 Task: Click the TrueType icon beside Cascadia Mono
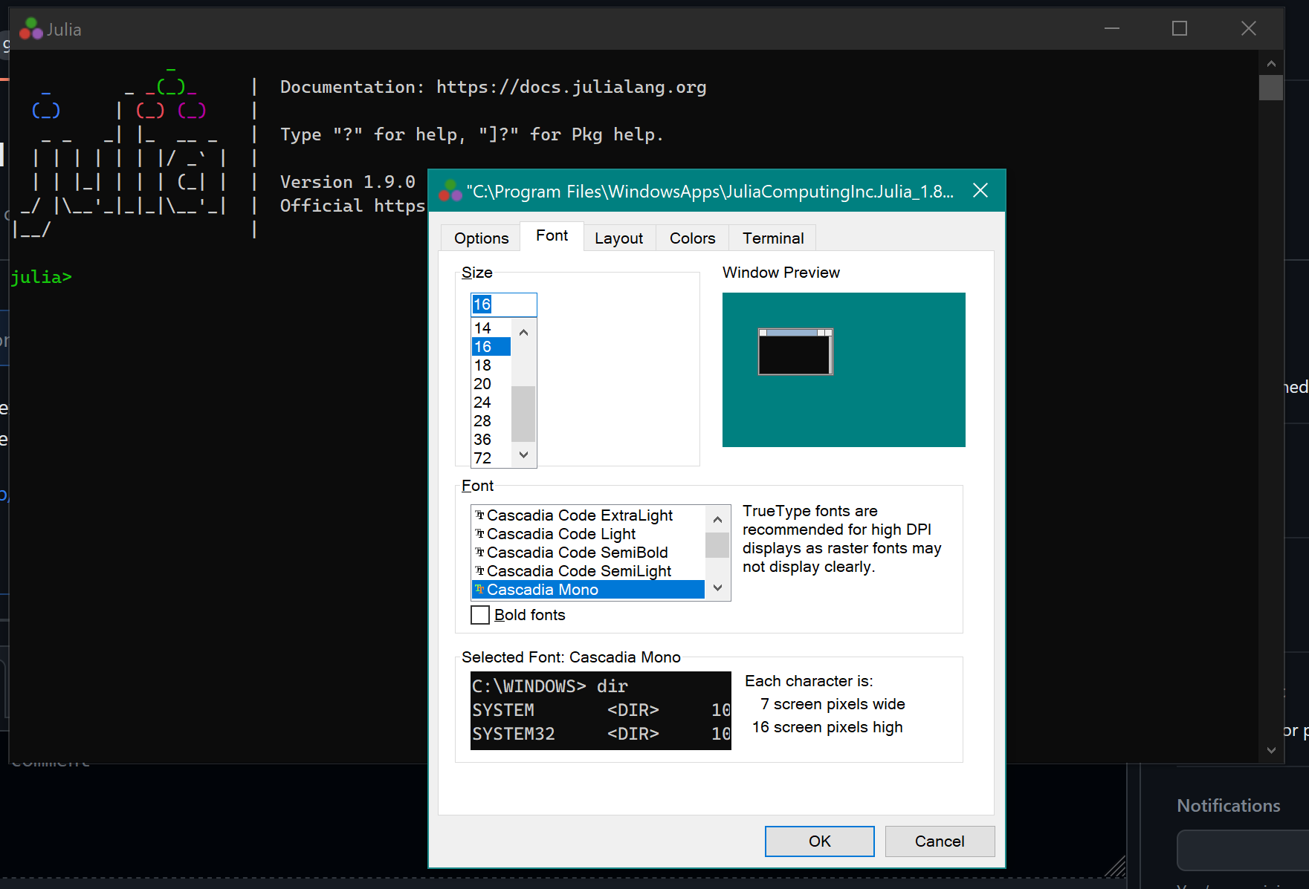point(479,589)
